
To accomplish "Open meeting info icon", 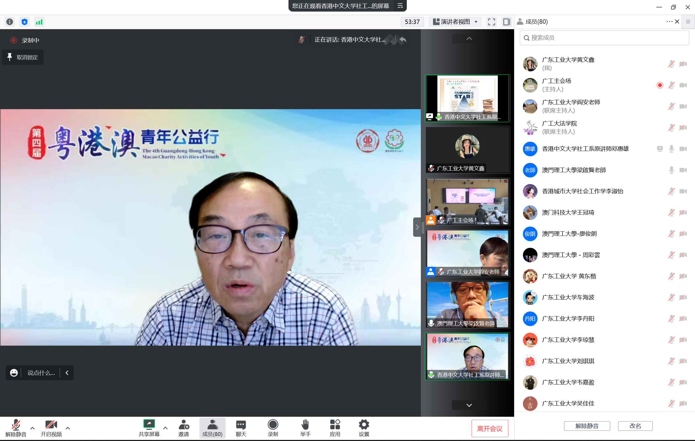I will point(10,22).
